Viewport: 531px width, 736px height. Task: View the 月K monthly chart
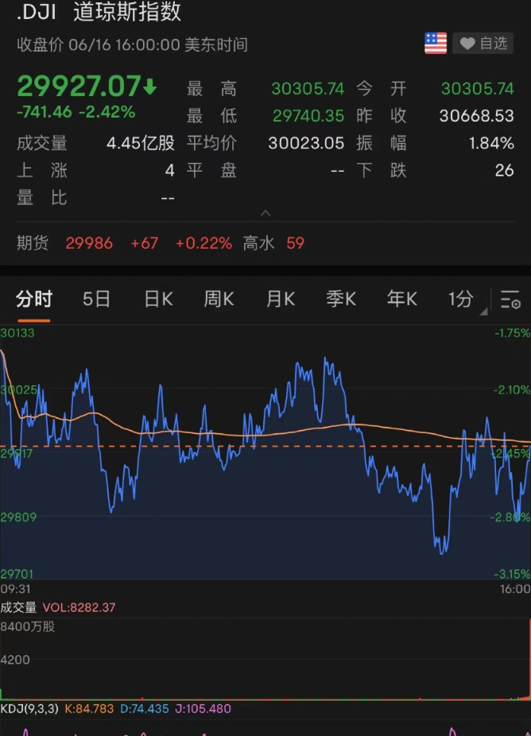(x=280, y=299)
